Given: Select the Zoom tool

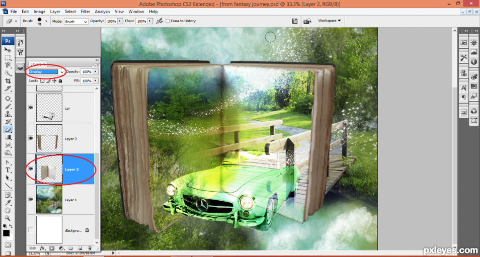Looking at the screenshot, I should click(x=8, y=218).
